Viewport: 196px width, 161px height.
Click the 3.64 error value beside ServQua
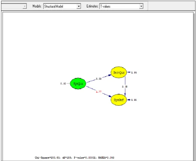click(x=134, y=73)
